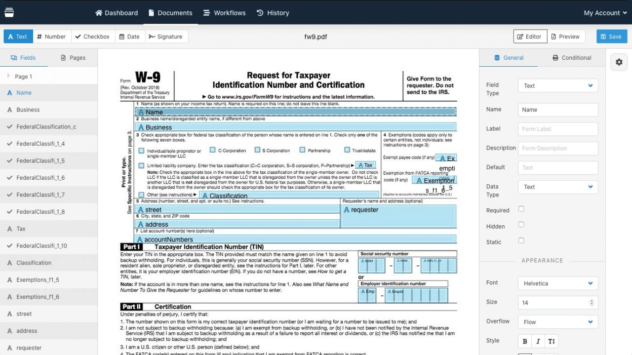Click the Business field on the form
The image size is (632, 355).
(296, 127)
